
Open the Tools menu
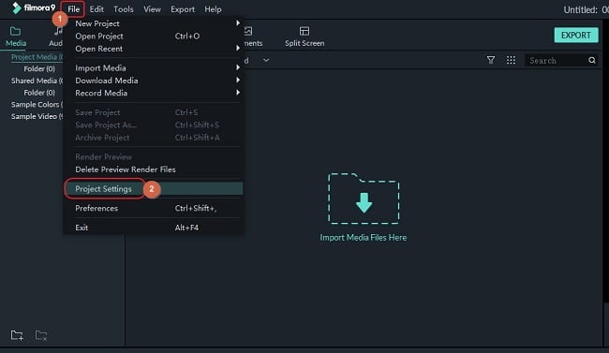click(x=123, y=9)
